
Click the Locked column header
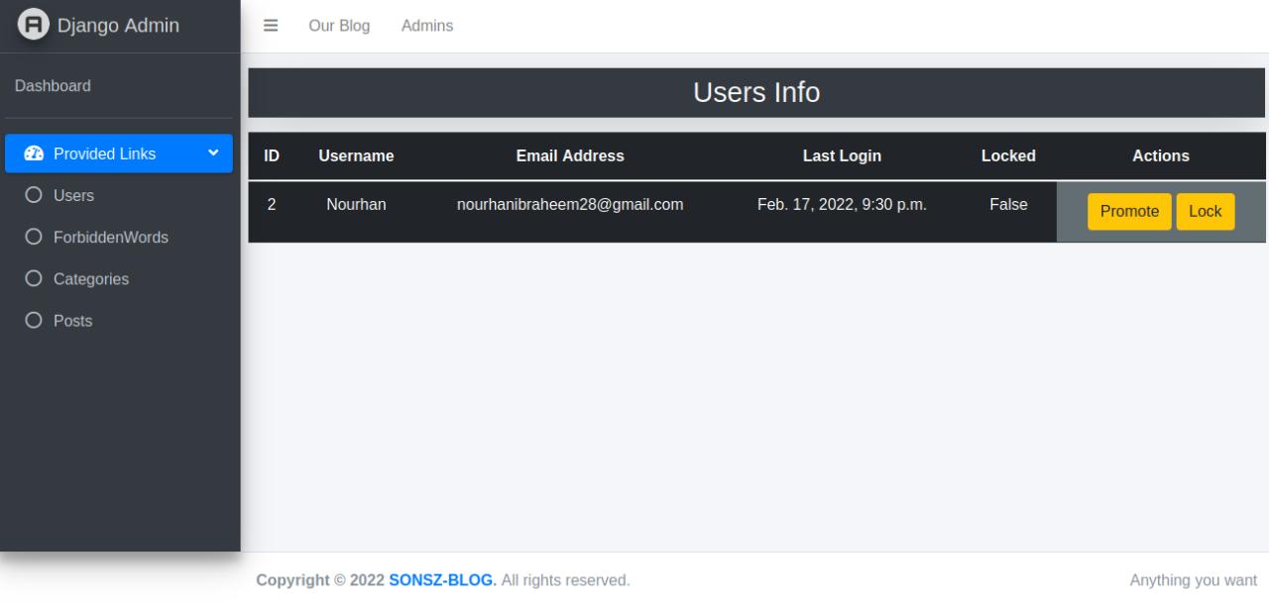1008,155
